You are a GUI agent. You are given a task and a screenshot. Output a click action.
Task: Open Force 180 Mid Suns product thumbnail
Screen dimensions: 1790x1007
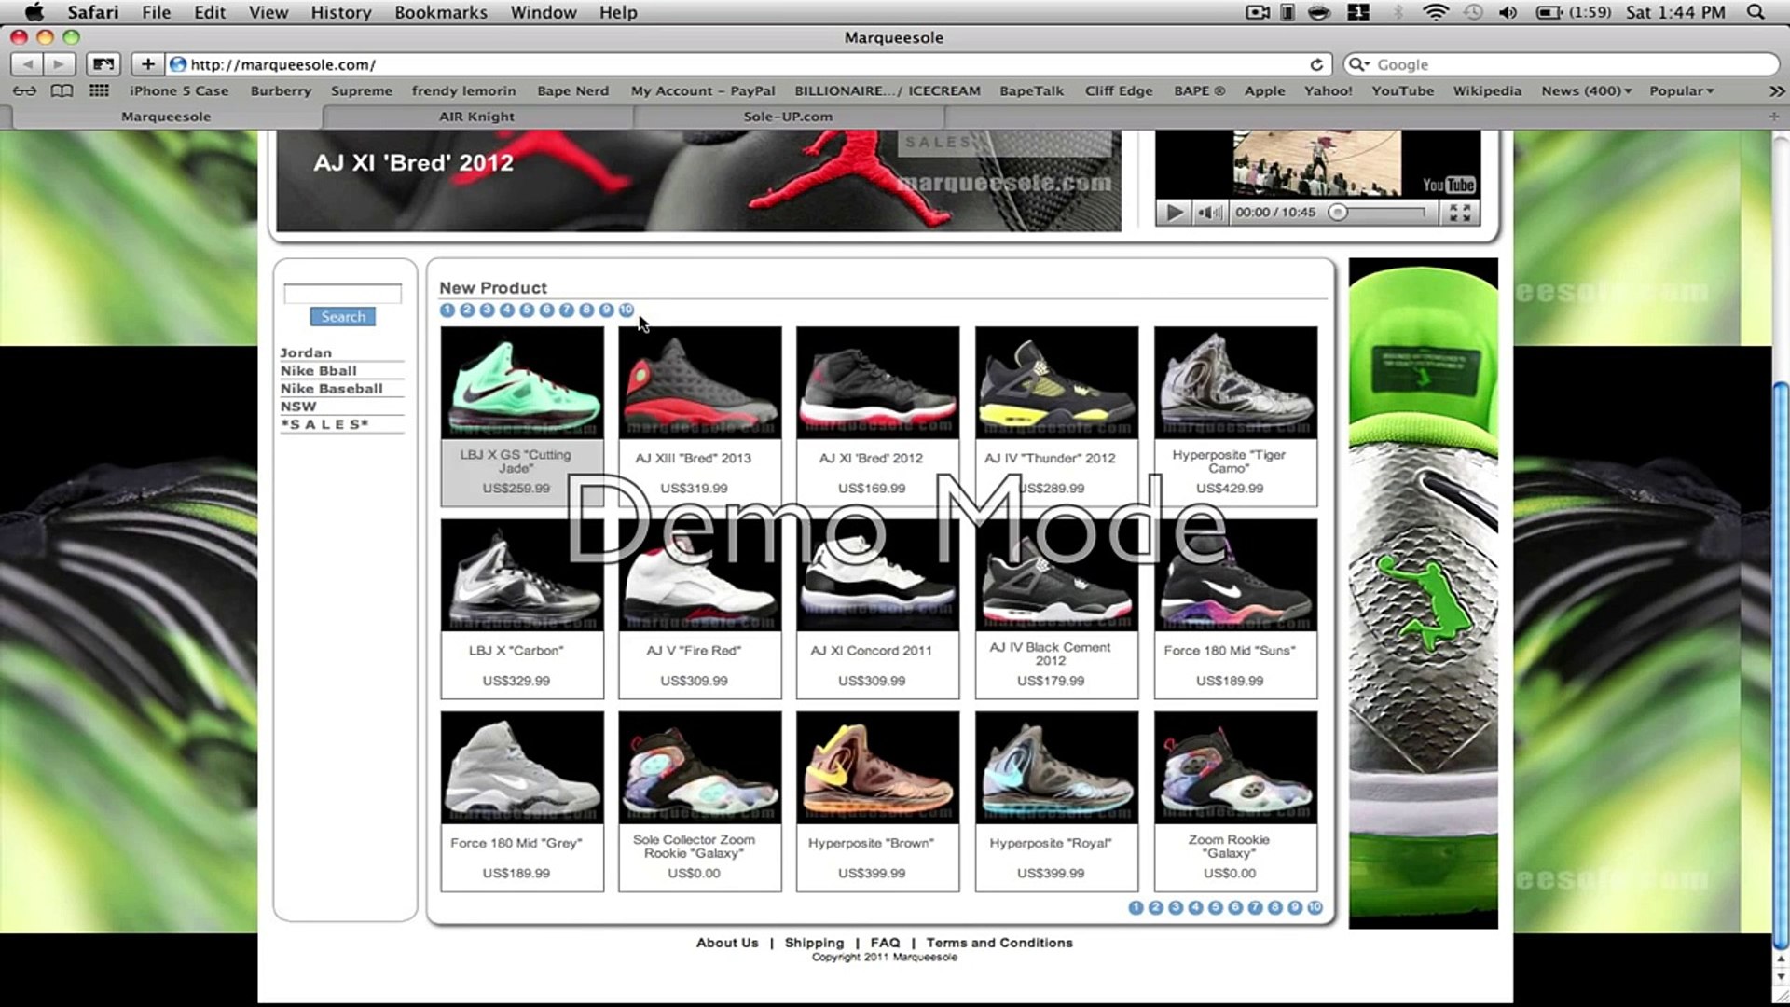(1235, 575)
